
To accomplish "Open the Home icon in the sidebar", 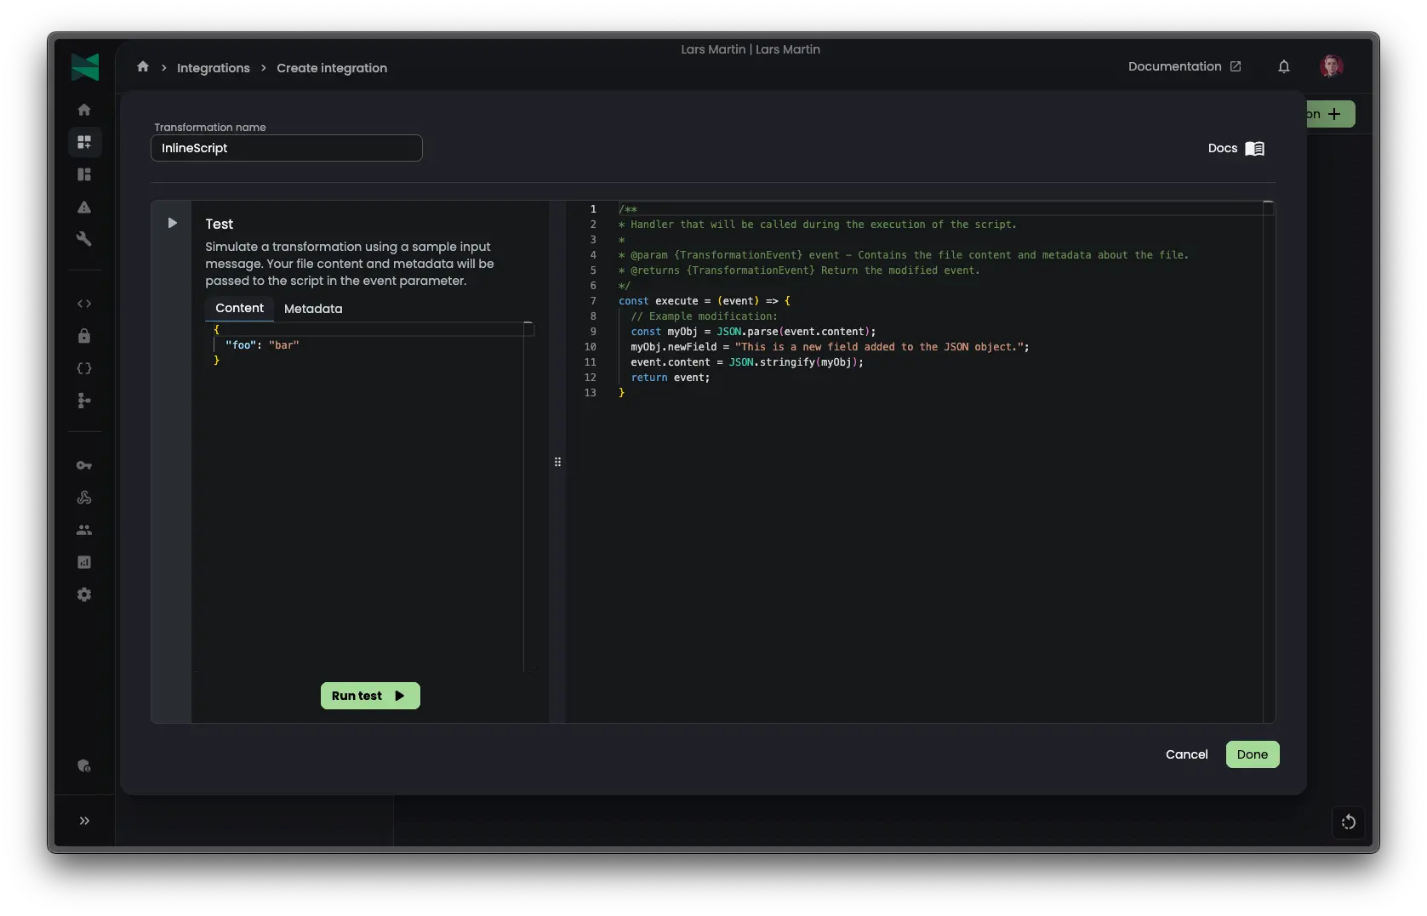I will pos(84,110).
